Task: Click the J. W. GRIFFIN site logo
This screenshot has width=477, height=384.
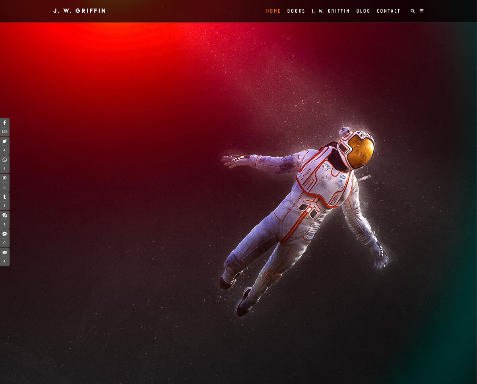Action: [79, 11]
